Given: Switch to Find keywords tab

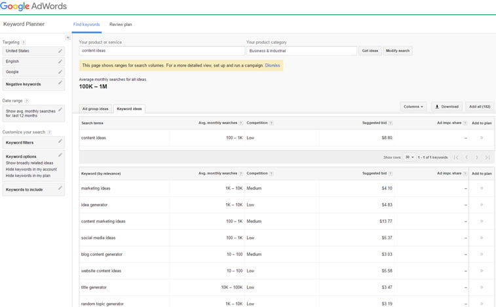Looking at the screenshot, I should tap(86, 25).
